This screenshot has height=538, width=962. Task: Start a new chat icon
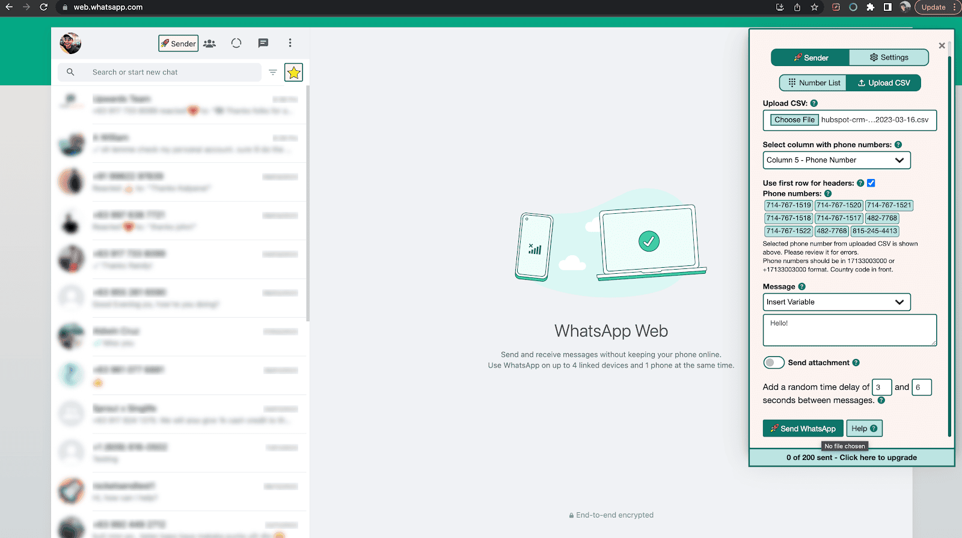click(263, 43)
